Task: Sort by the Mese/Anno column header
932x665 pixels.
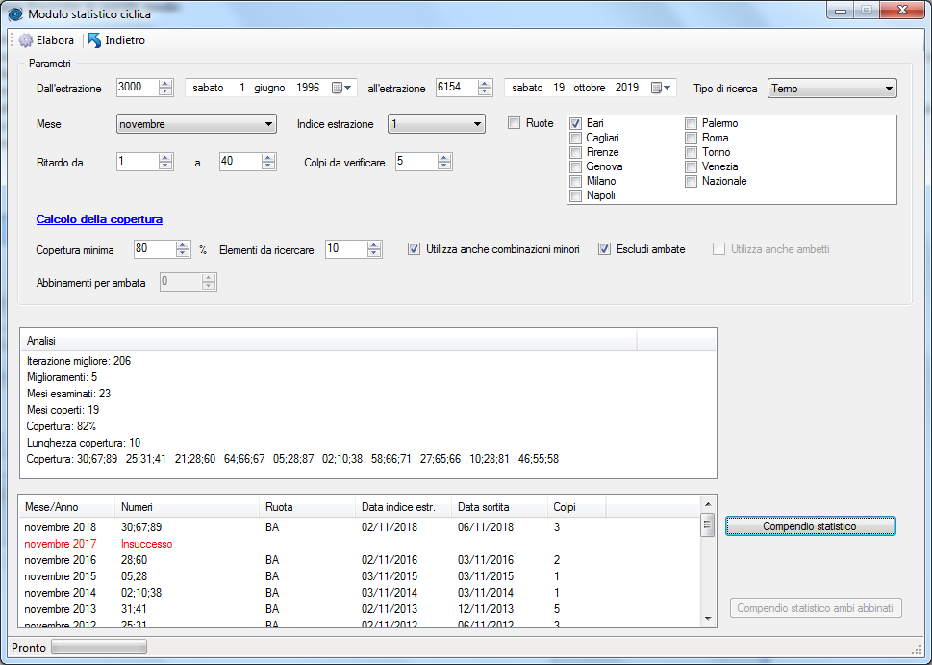Action: (67, 507)
